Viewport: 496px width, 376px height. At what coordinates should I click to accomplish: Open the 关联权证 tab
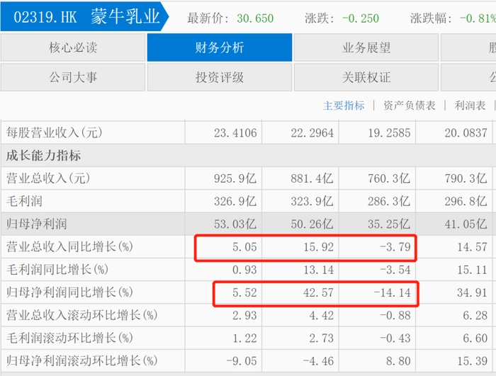pyautogui.click(x=366, y=77)
